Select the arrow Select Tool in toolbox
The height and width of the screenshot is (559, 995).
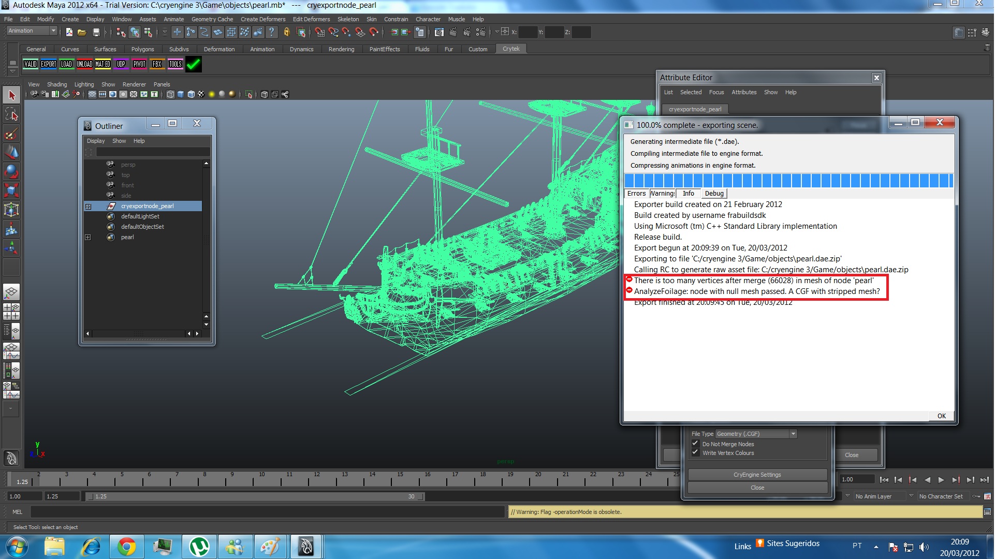click(x=11, y=95)
